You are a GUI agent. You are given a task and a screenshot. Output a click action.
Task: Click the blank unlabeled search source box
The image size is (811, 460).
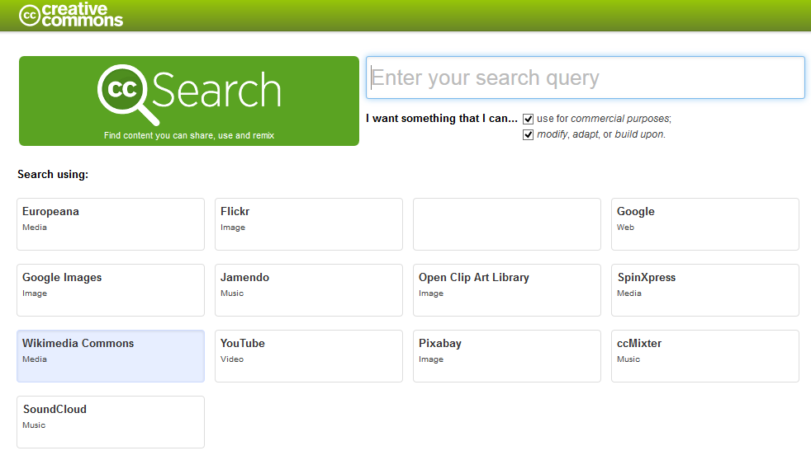pos(506,223)
